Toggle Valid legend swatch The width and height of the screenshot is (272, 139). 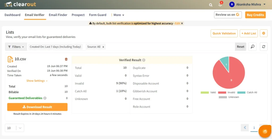coord(205,93)
